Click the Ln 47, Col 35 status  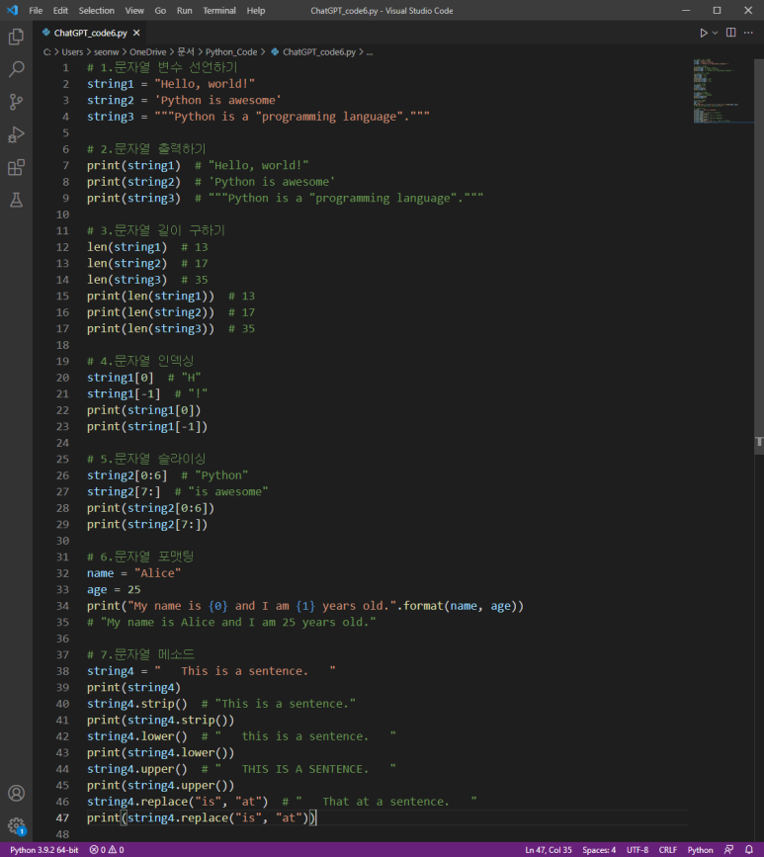coord(549,850)
